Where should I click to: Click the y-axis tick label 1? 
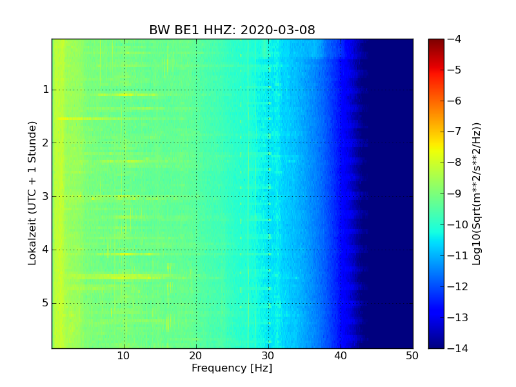pyautogui.click(x=46, y=90)
